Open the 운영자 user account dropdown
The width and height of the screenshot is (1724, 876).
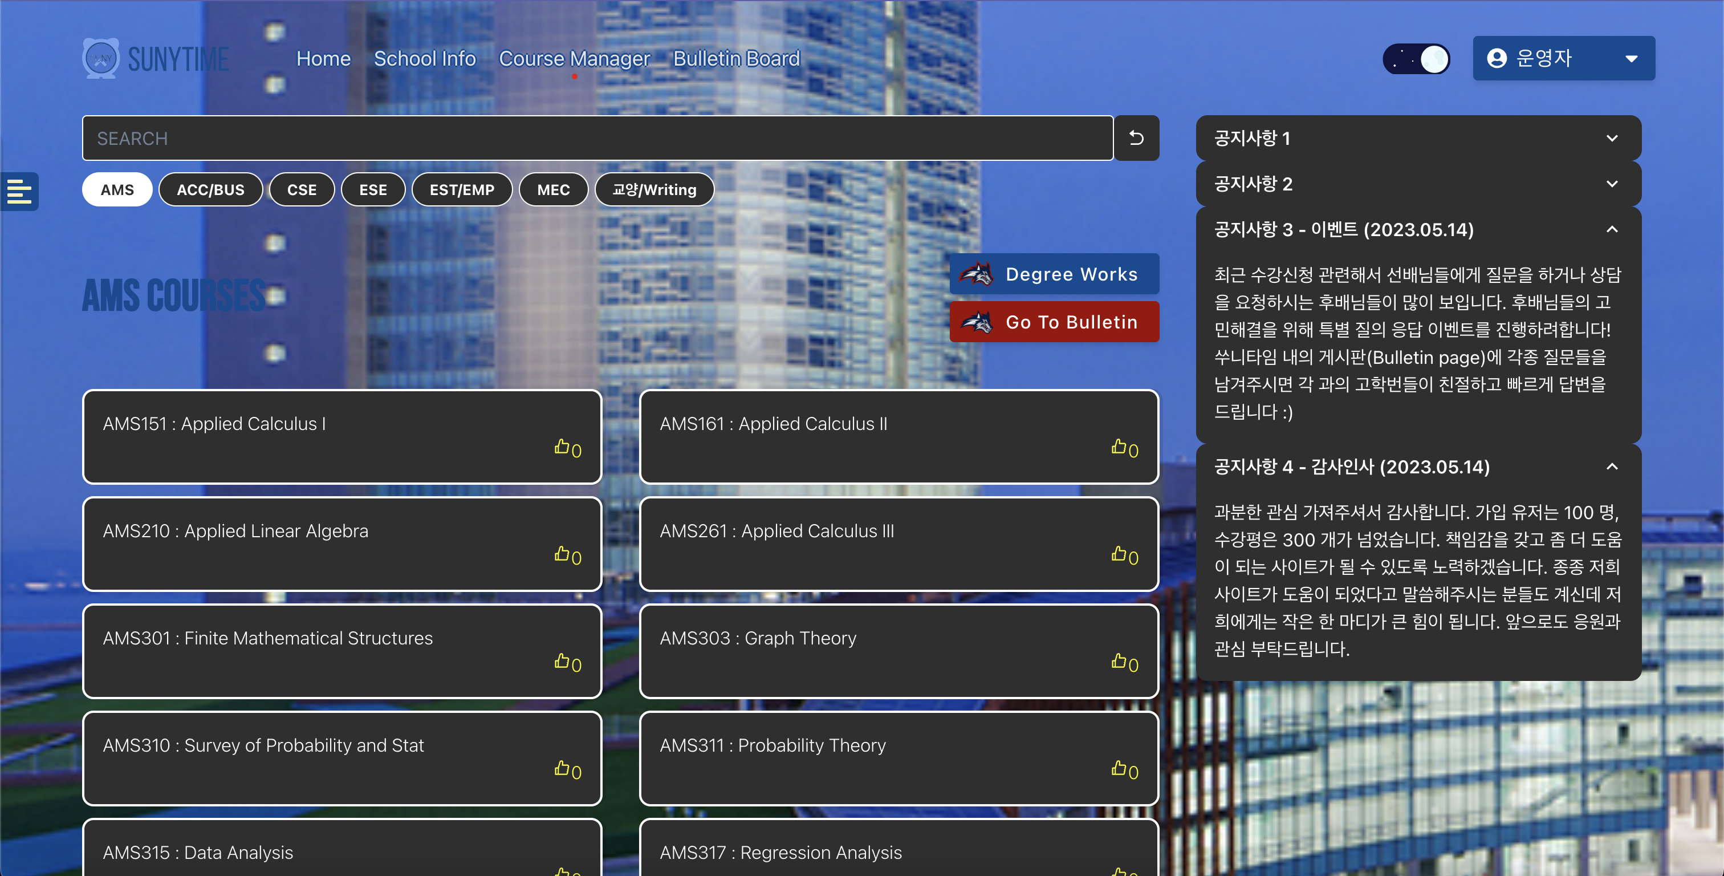tap(1563, 58)
